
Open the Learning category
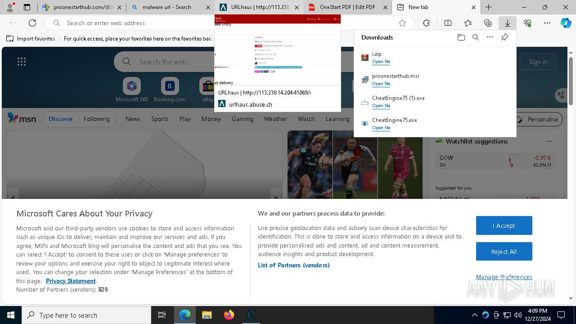[x=337, y=119]
